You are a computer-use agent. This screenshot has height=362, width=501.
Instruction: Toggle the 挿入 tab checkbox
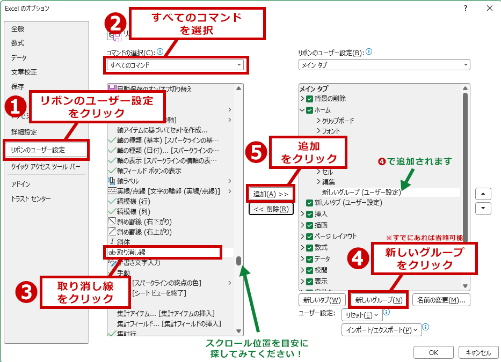coord(309,214)
